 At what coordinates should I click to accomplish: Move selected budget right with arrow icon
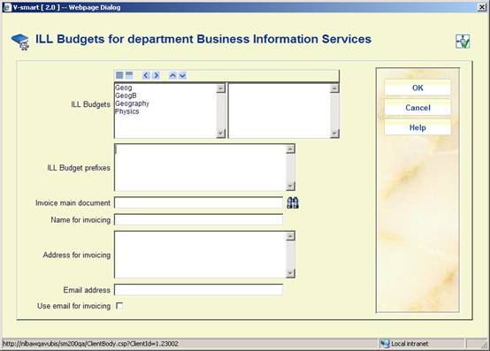[157, 75]
